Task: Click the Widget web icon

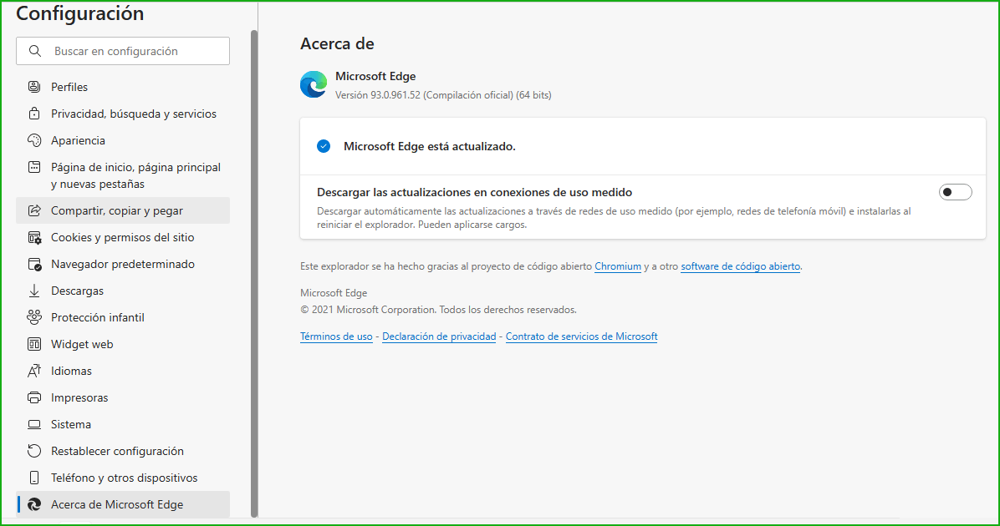Action: click(34, 344)
